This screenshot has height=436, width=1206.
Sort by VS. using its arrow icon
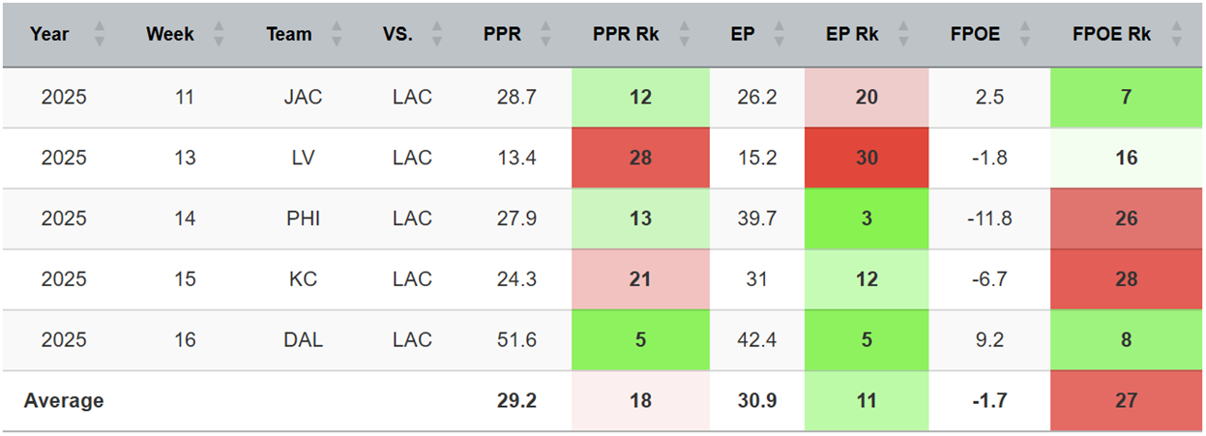437,35
